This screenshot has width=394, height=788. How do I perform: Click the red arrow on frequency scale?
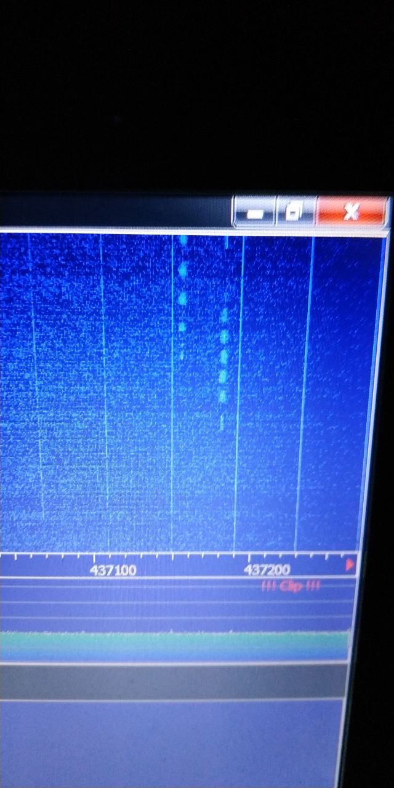[350, 564]
